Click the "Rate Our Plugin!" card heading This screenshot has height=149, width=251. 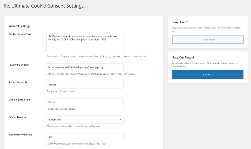(183, 57)
